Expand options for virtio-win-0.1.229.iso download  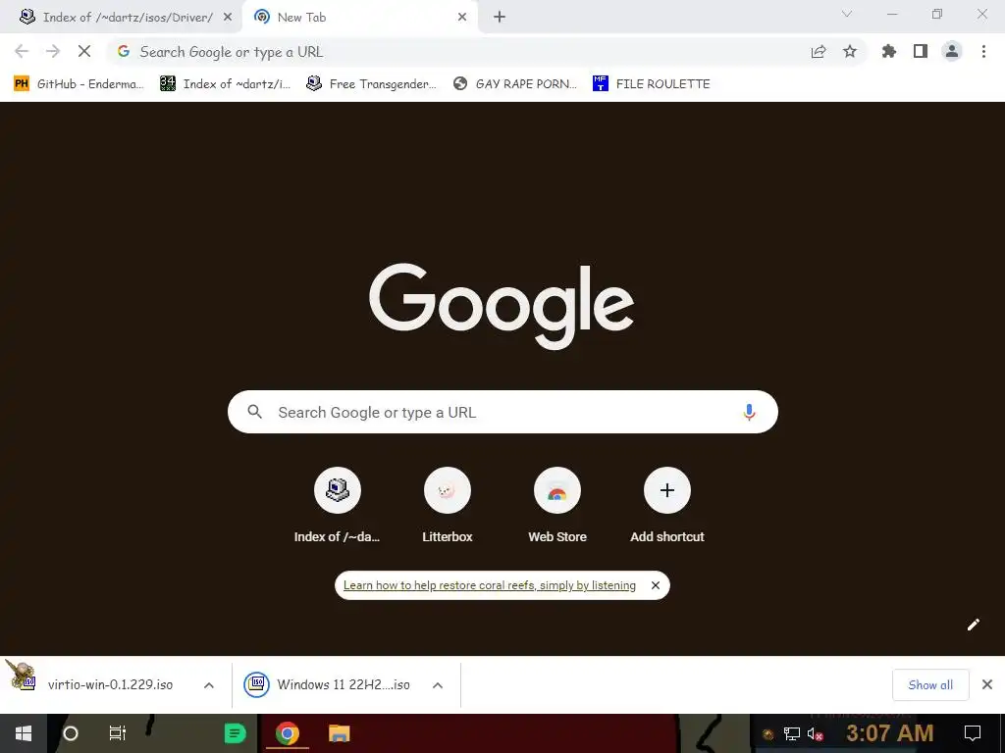[208, 685]
